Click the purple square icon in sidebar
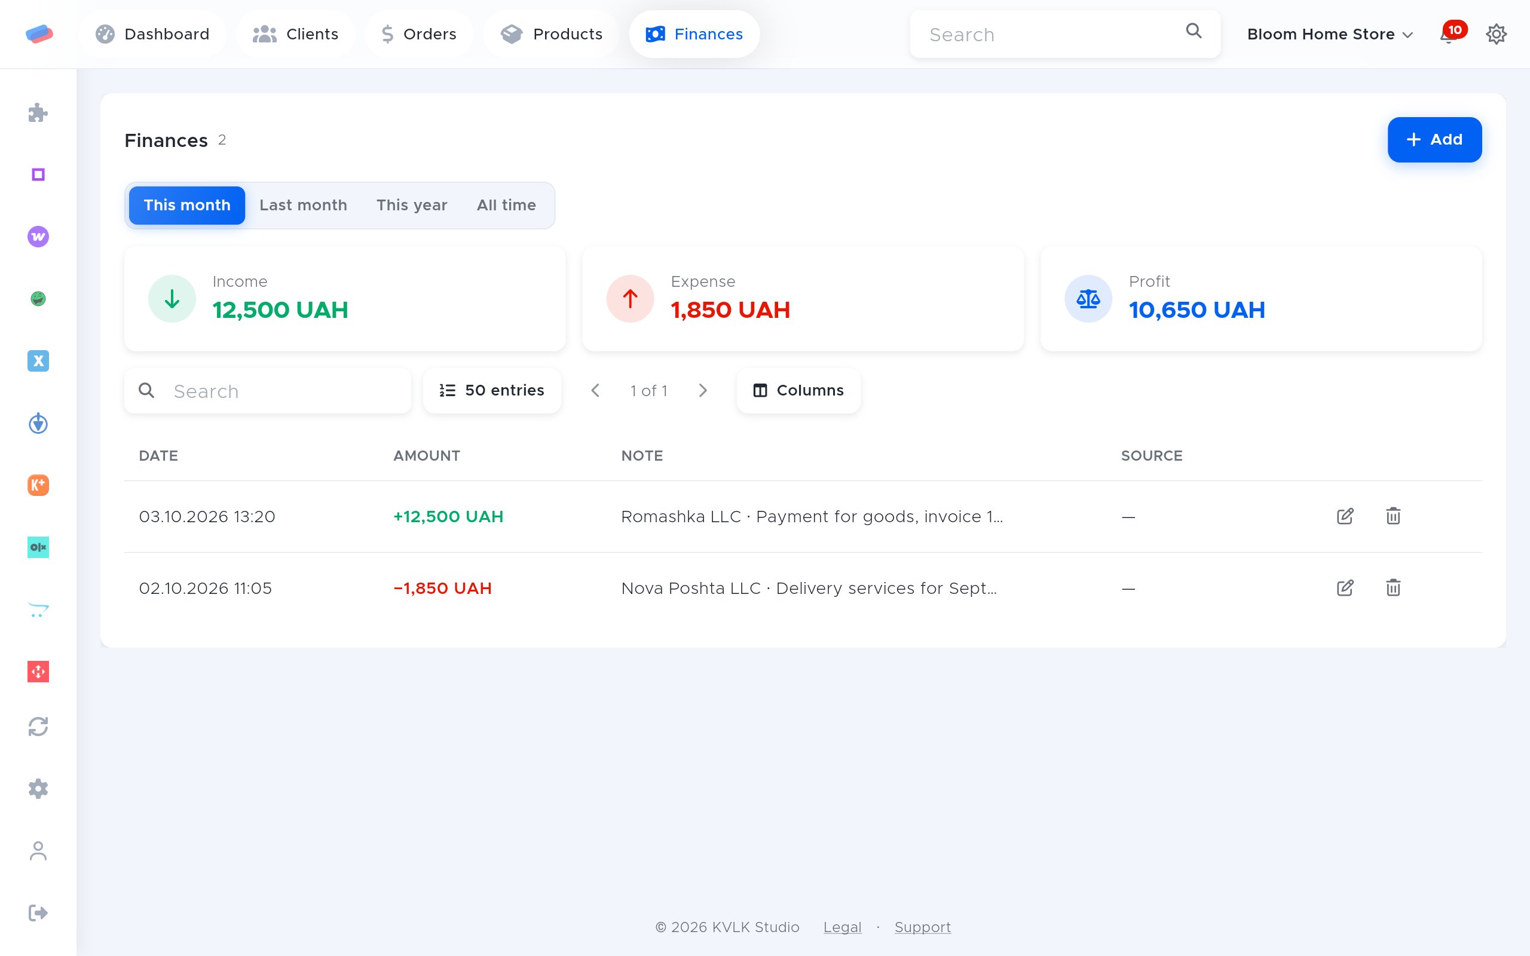Screen dimensions: 1530x956 [x=38, y=174]
